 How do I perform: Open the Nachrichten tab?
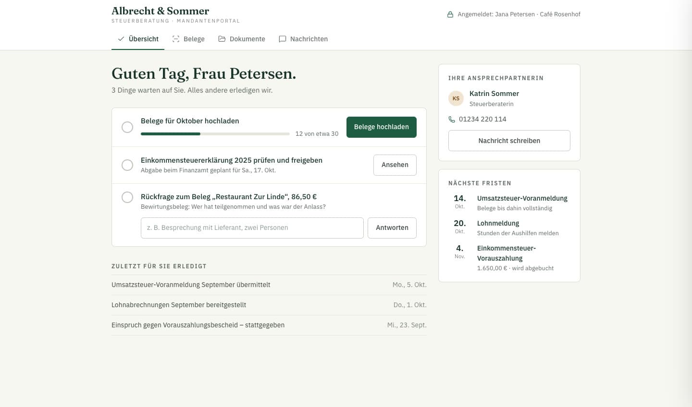(303, 39)
